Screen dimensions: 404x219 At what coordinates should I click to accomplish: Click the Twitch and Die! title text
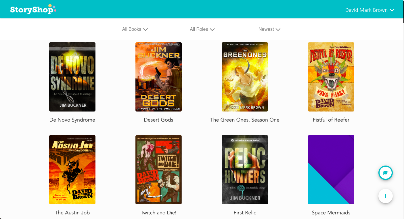pyautogui.click(x=158, y=213)
